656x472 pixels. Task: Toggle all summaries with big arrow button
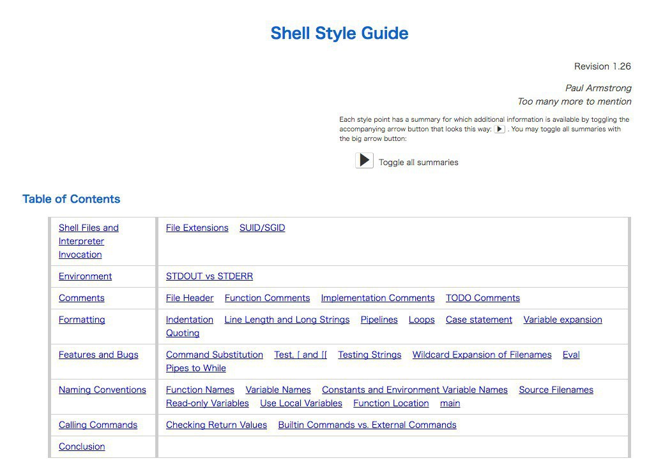coord(364,160)
